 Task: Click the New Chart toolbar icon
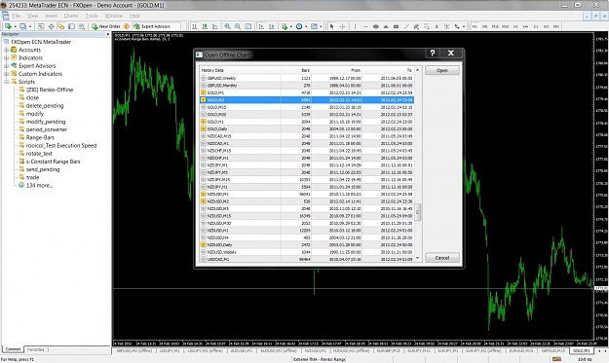point(8,26)
